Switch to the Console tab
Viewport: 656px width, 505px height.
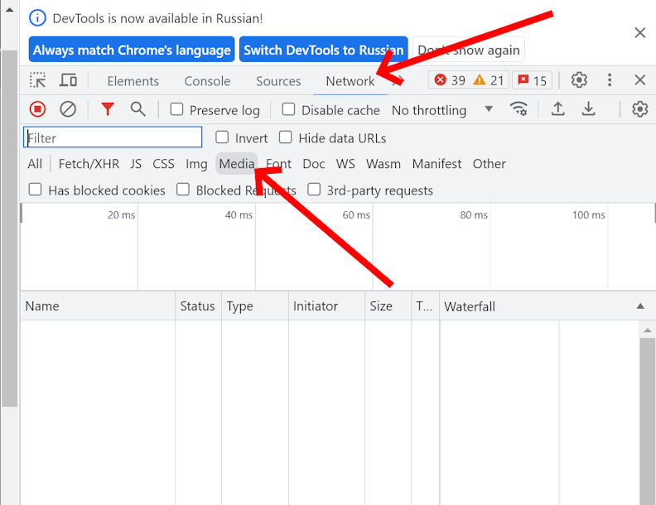pos(207,81)
